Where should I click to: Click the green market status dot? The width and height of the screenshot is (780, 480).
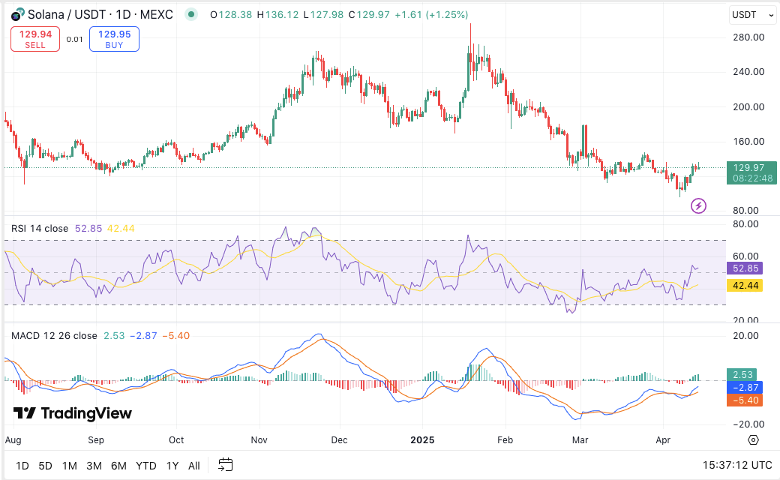[192, 14]
